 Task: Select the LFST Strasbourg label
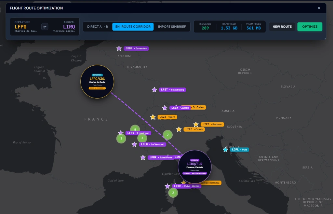(172, 90)
